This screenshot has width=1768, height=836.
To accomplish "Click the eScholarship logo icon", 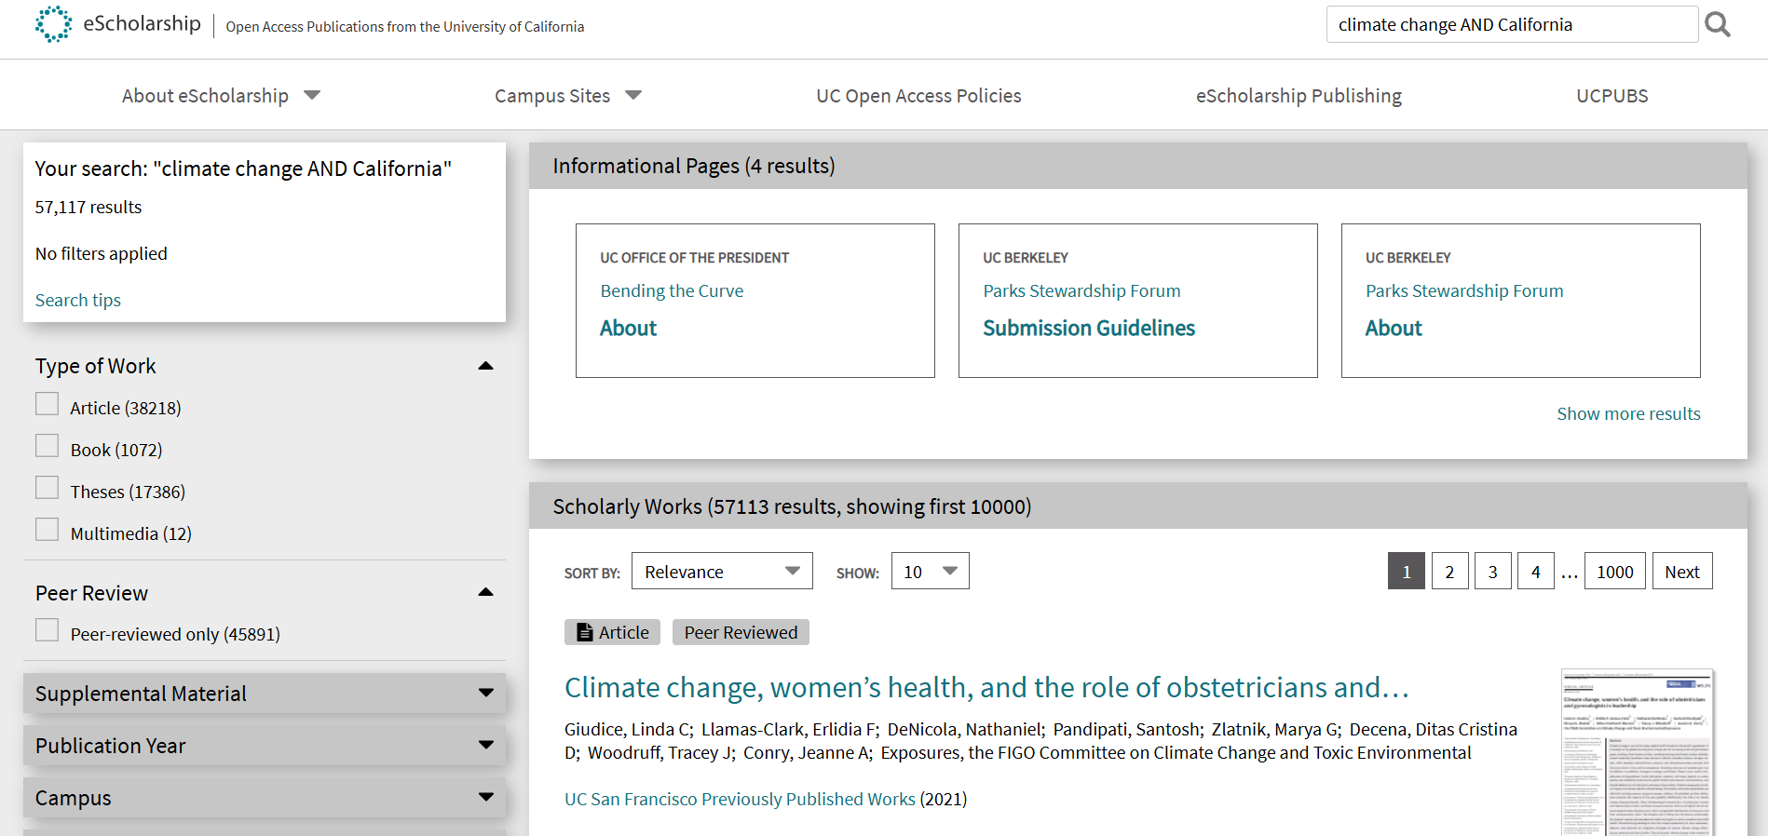I will pos(53,24).
